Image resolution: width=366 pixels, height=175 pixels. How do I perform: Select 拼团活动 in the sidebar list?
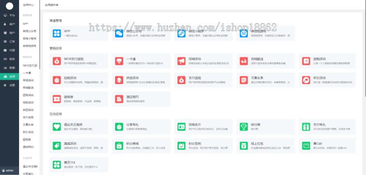28,110
